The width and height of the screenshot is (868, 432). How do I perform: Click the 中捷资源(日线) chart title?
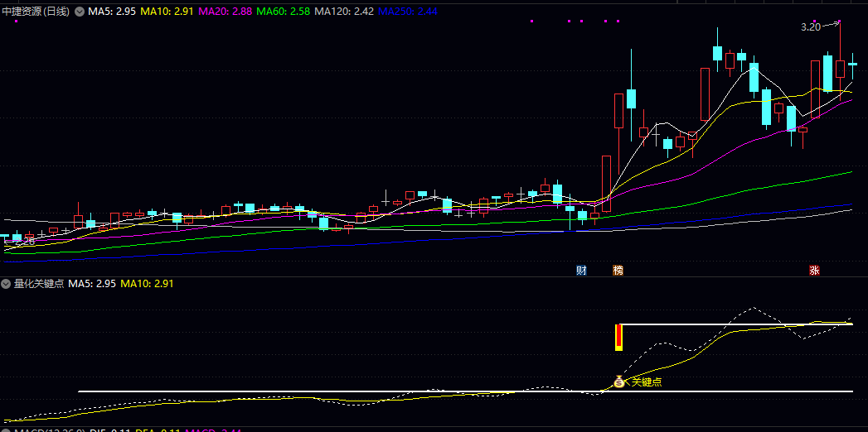tap(36, 11)
